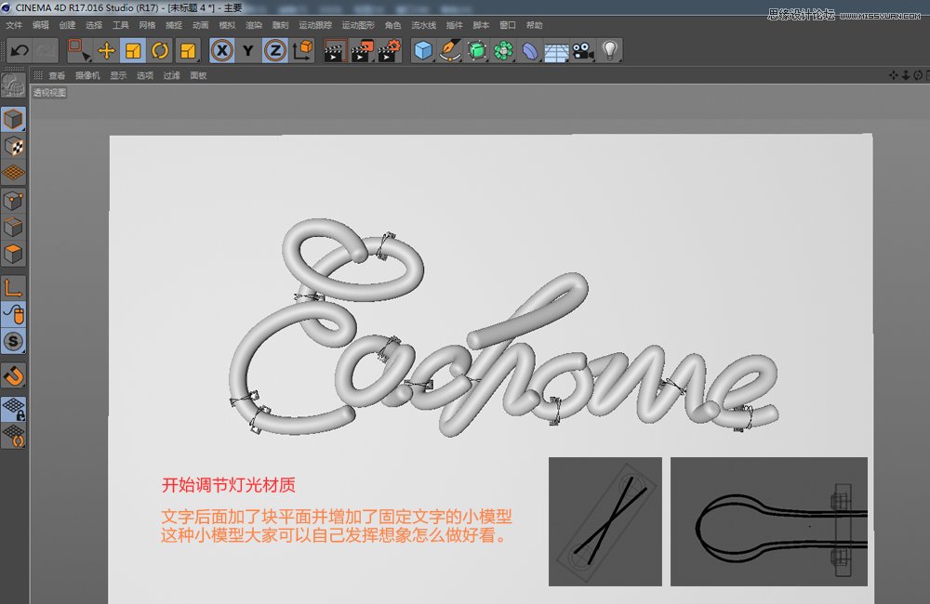Open the 窗口 menu
The height and width of the screenshot is (604, 930).
click(x=508, y=25)
